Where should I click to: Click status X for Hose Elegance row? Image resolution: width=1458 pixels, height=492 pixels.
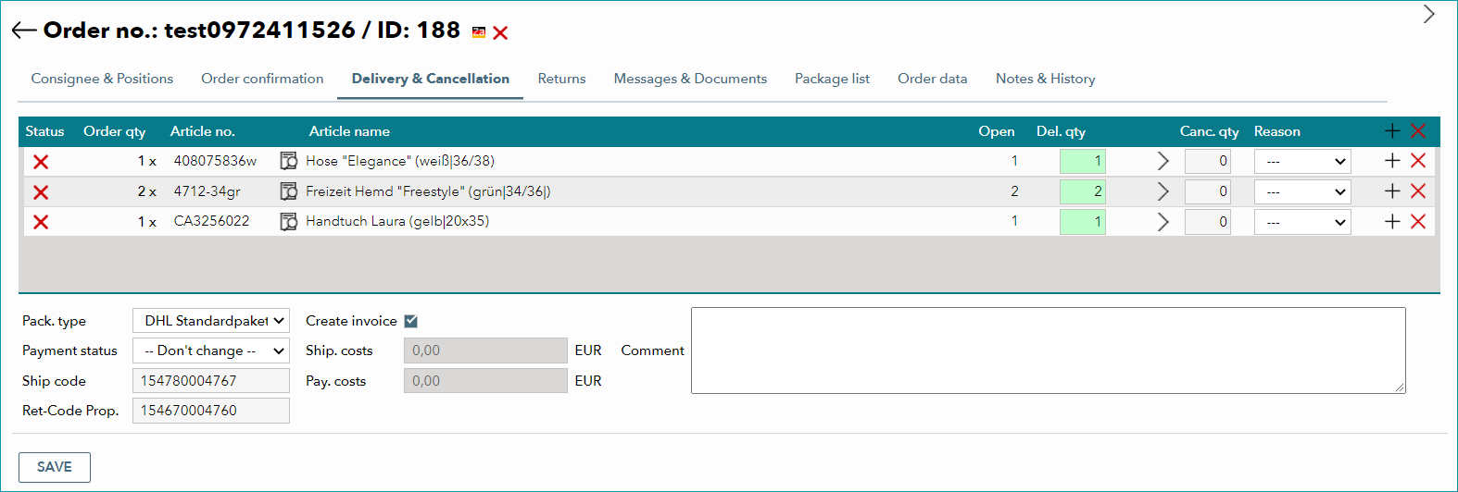[41, 162]
